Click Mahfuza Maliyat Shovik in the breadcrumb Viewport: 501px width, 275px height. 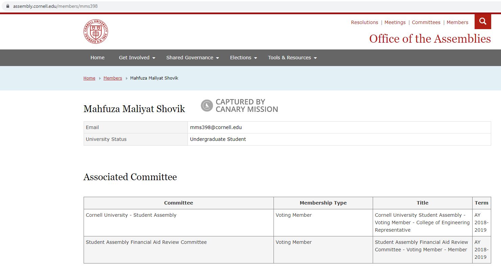point(154,78)
